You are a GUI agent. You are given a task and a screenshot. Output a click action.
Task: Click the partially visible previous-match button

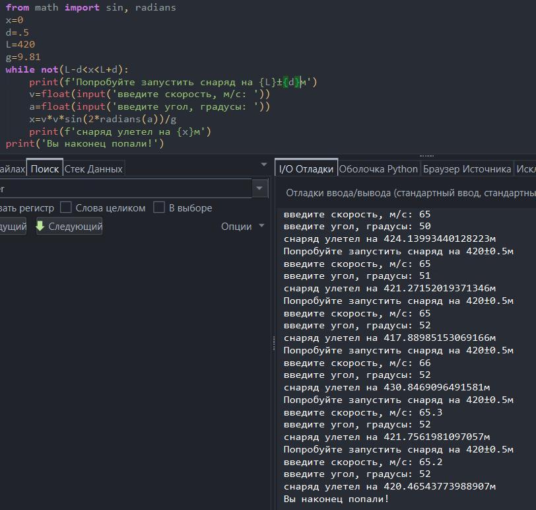pos(13,227)
